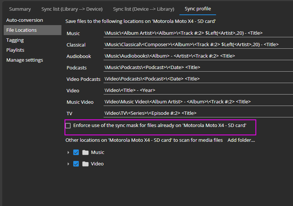
Task: Select Tagging in the sidebar
Action: [x=15, y=40]
